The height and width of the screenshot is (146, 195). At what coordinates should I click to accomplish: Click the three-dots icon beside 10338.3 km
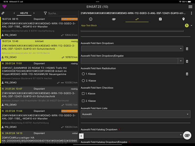coord(62,83)
